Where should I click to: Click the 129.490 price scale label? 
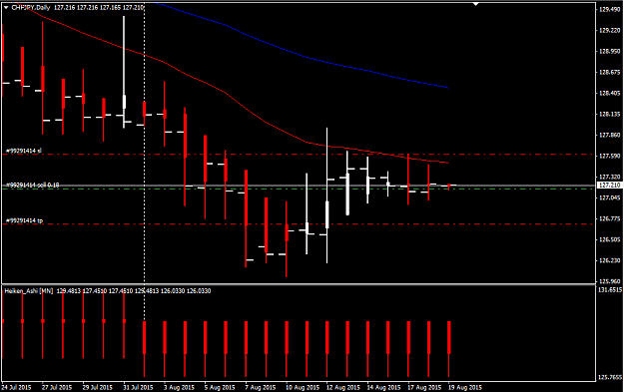tap(609, 10)
